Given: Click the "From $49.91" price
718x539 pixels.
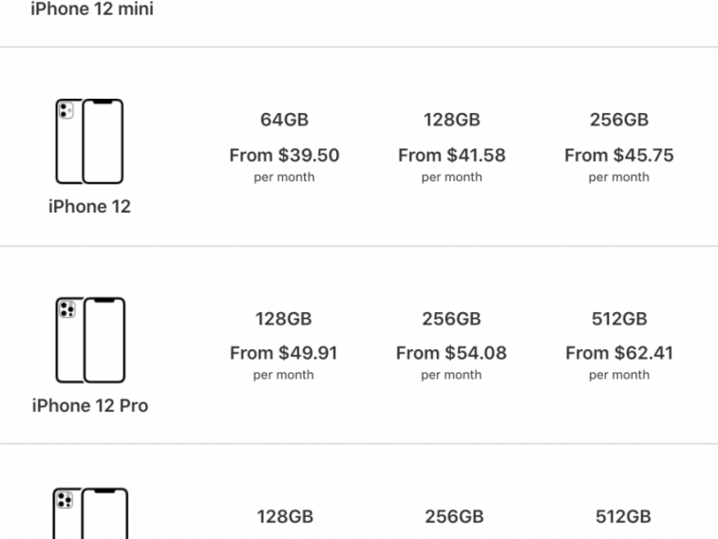Looking at the screenshot, I should pos(284,353).
